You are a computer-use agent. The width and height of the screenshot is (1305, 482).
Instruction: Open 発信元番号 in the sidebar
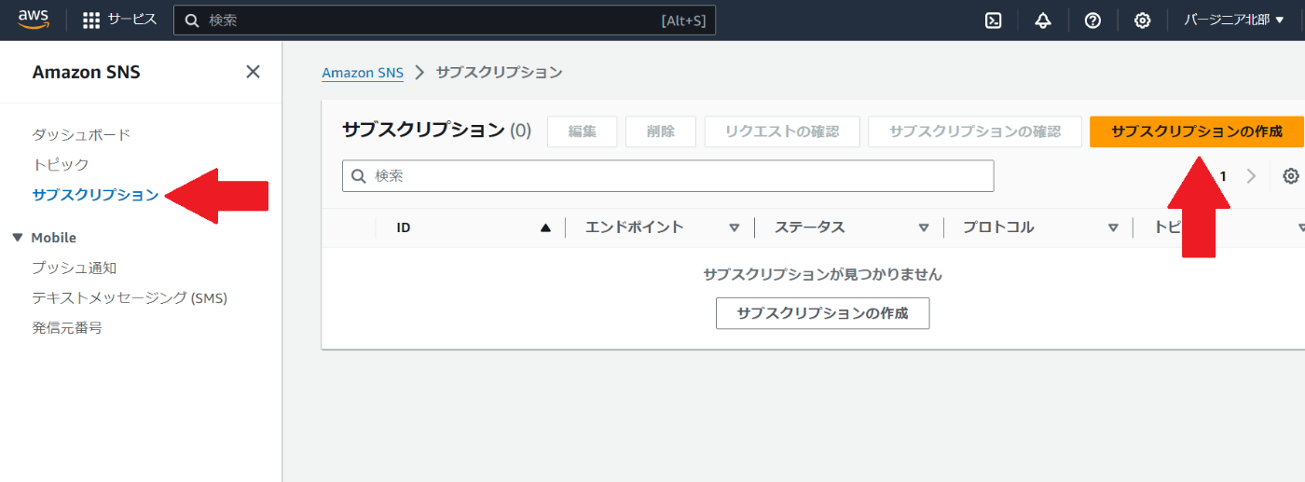point(67,328)
